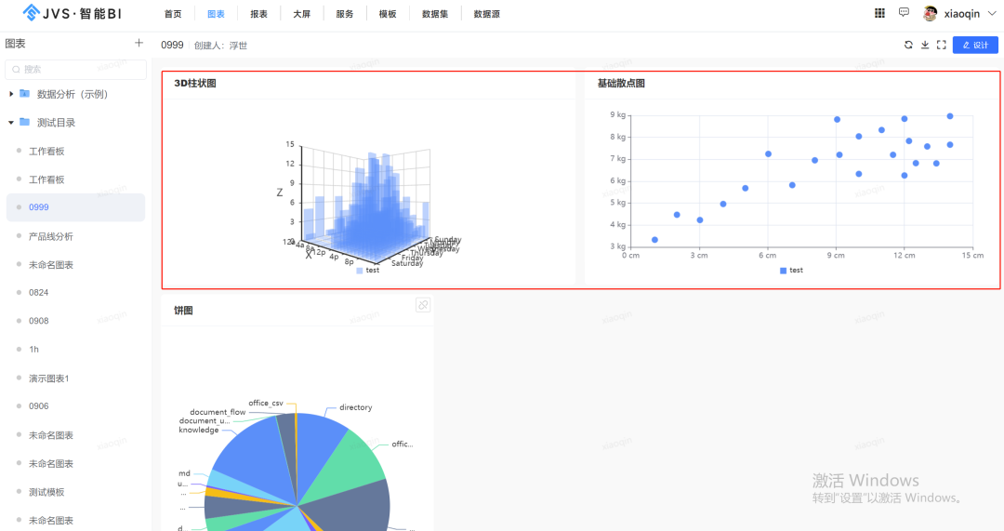Click the 搜索 search input field
This screenshot has width=1004, height=531.
click(75, 69)
